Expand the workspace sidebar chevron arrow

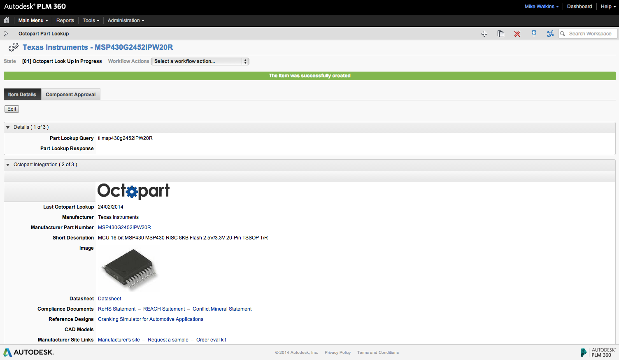coord(6,34)
